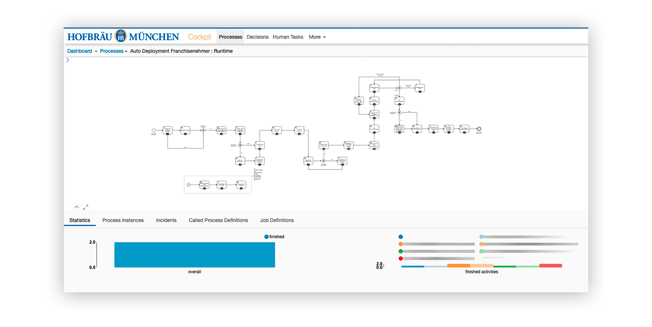Click the BPMN start event circle

click(153, 130)
